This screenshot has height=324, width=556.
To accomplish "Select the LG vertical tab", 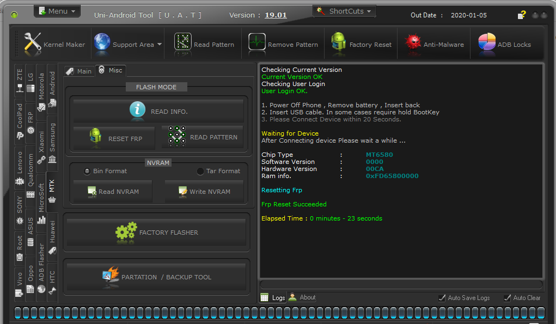I will click(x=30, y=82).
